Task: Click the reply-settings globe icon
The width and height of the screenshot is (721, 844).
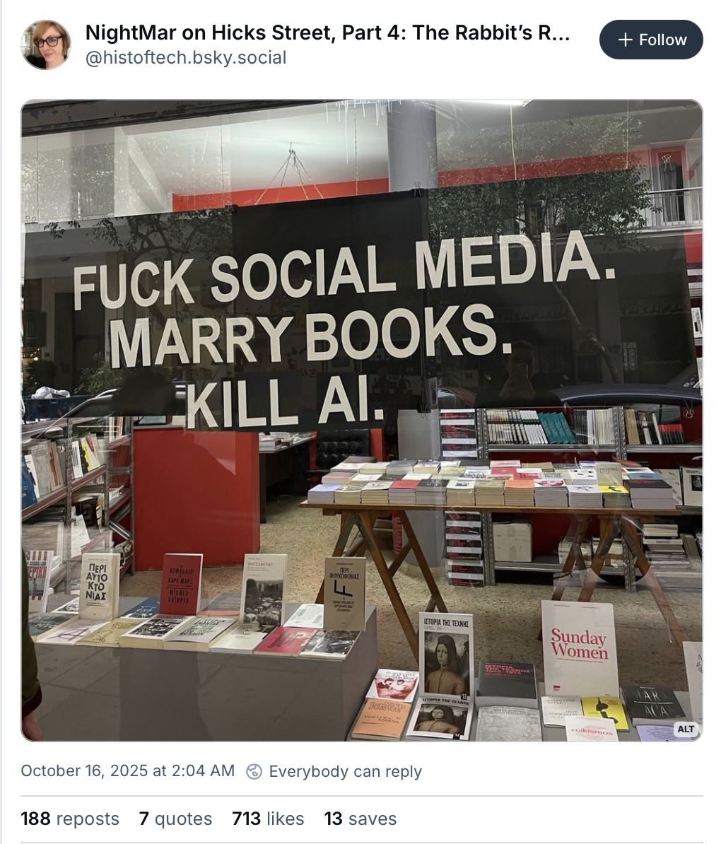Action: pos(254,771)
